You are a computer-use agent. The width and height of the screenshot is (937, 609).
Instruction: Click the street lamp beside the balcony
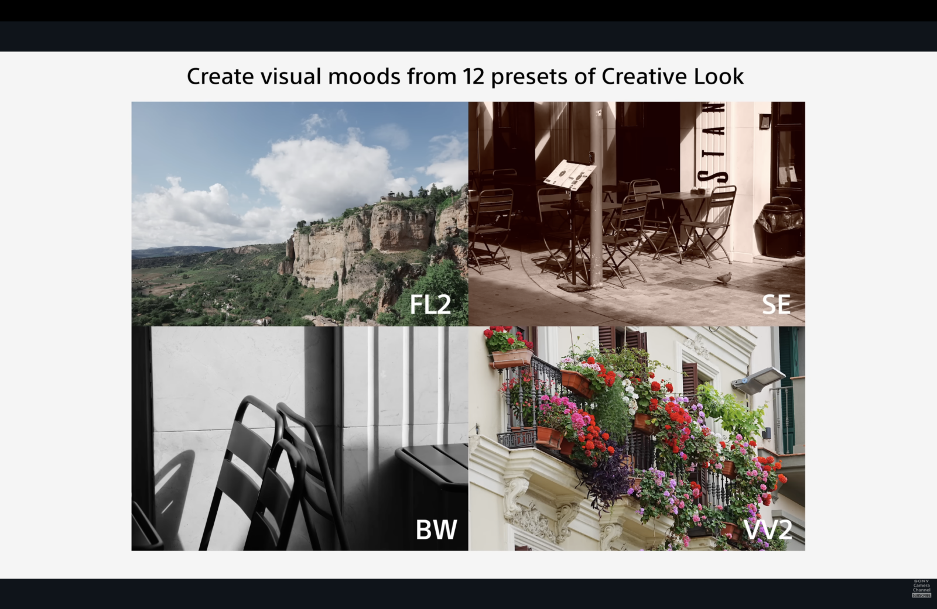pos(757,380)
